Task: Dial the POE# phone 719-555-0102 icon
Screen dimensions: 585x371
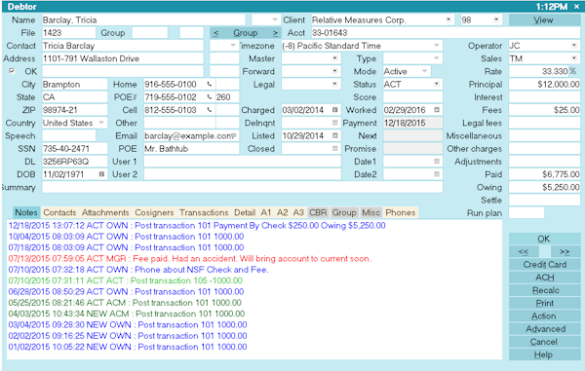Action: tap(210, 97)
